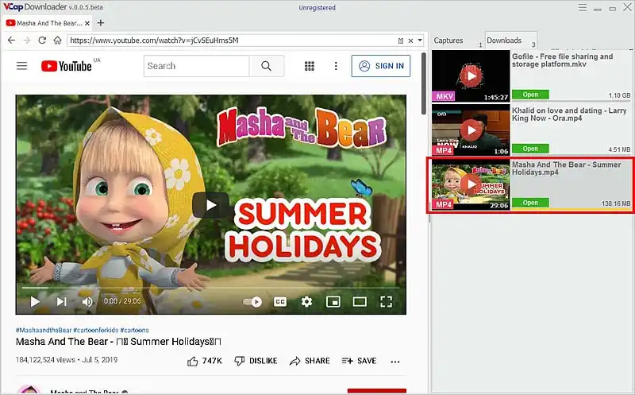Click the bookmark icon in the address bar

(401, 41)
